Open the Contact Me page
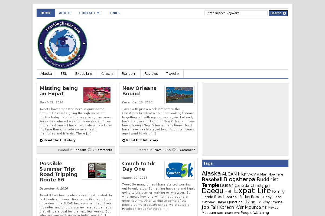The height and width of the screenshot is (216, 325). click(x=90, y=13)
